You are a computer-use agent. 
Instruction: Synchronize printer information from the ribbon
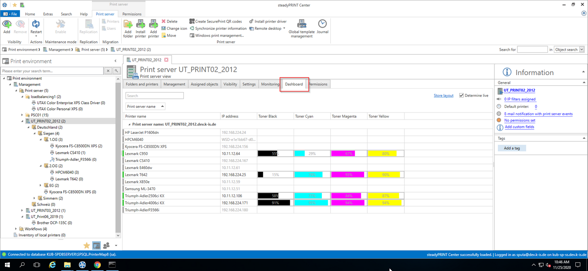tap(218, 29)
